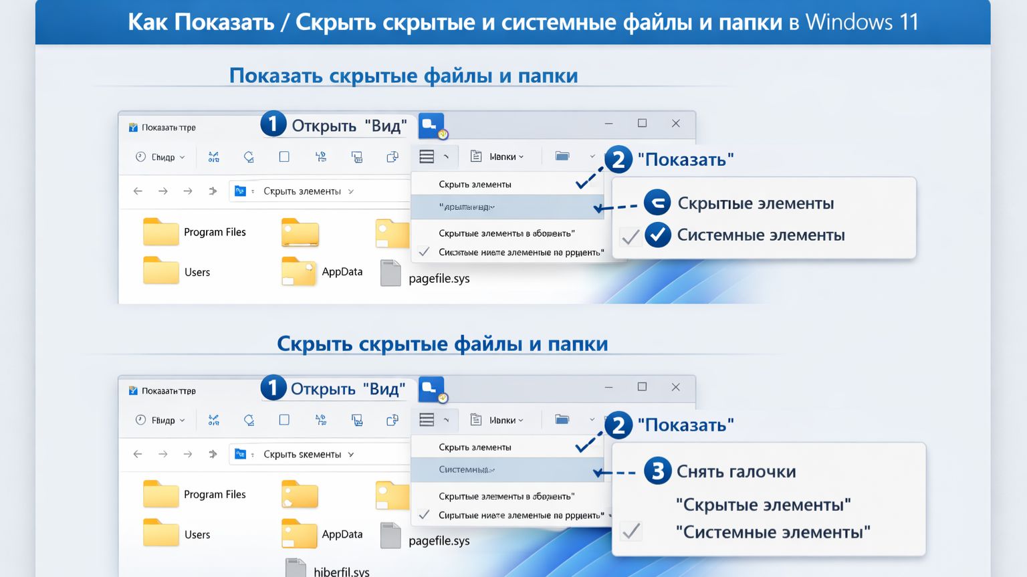This screenshot has height=577, width=1027.
Task: Open Program Files folder icon in upper Explorer
Action: coord(161,231)
